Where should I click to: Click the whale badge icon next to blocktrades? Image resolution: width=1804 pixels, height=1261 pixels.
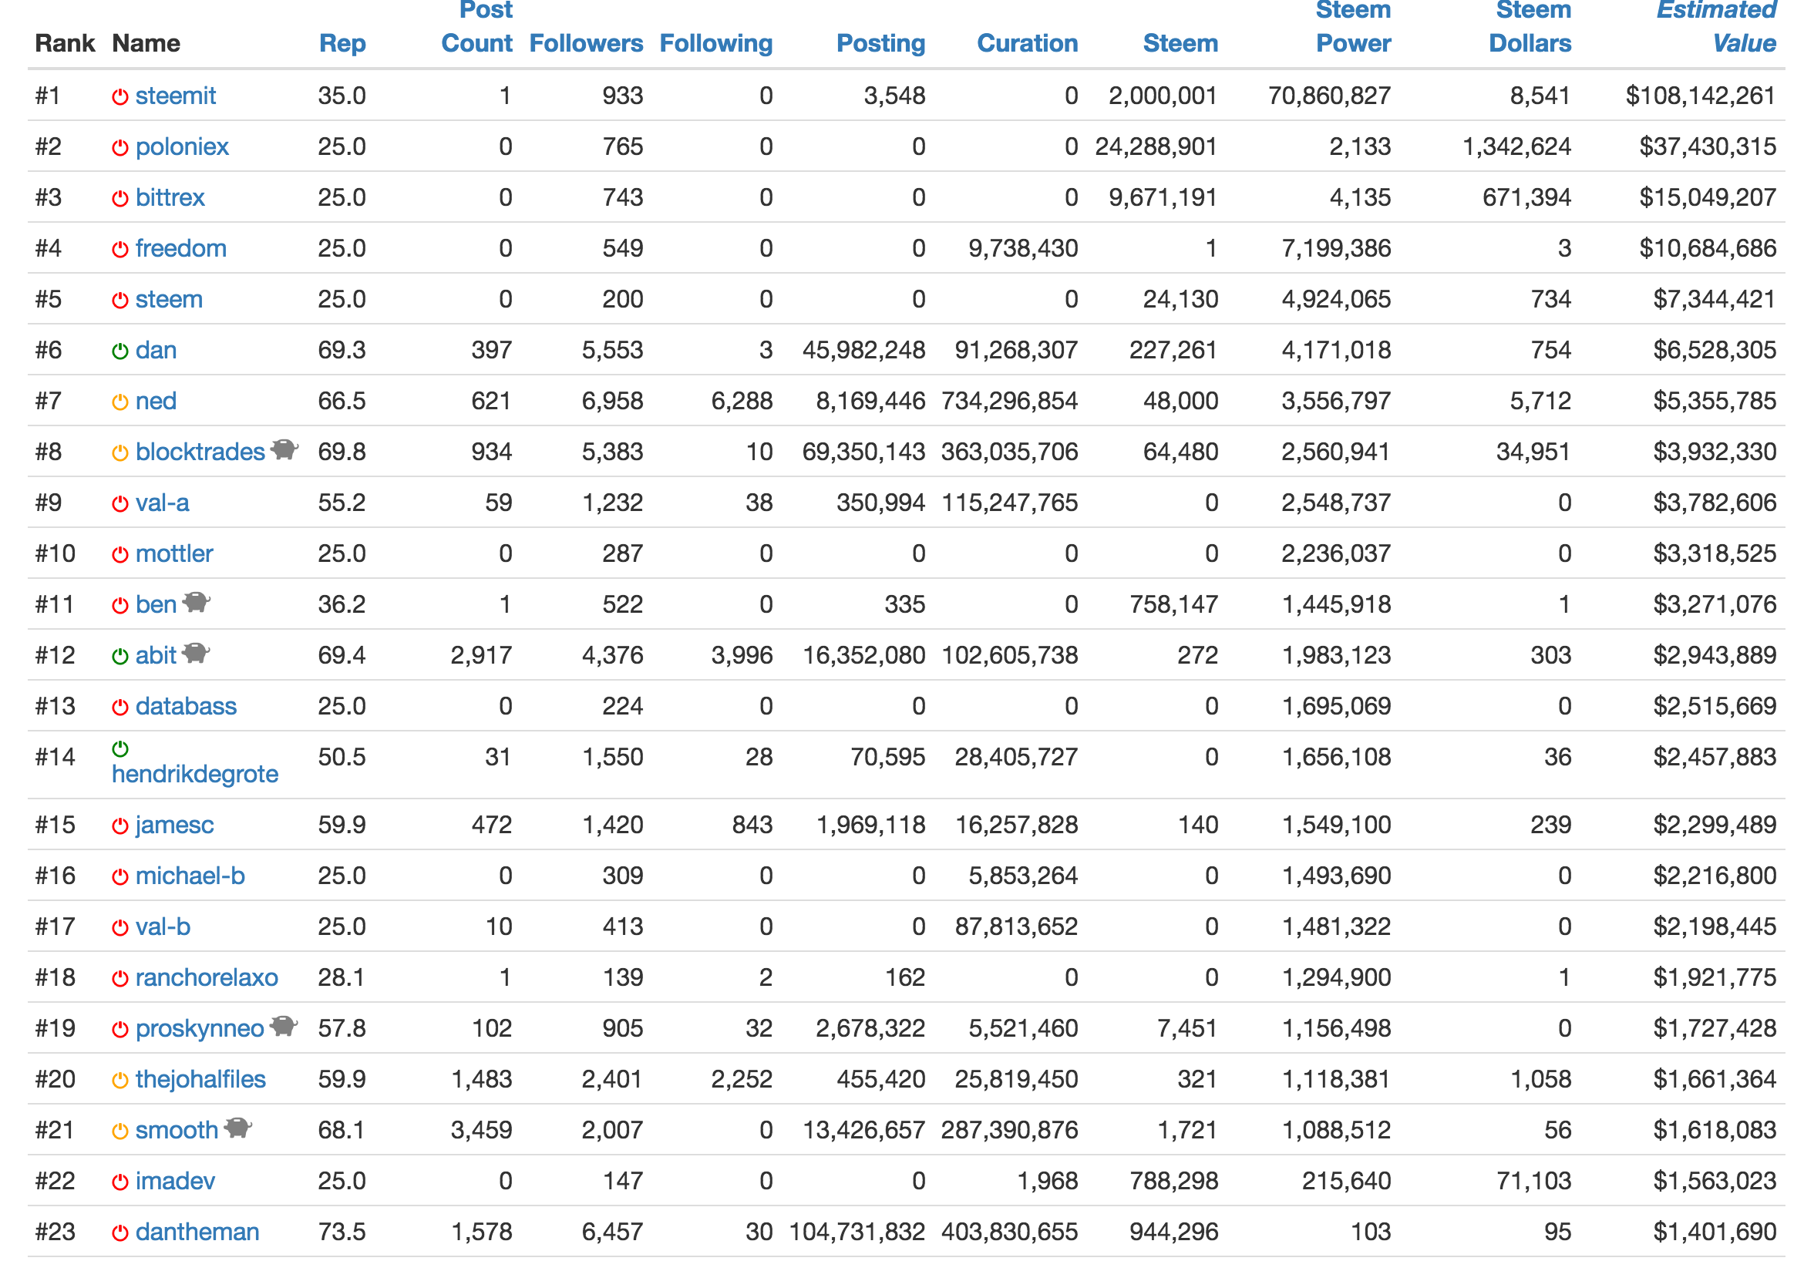[284, 449]
